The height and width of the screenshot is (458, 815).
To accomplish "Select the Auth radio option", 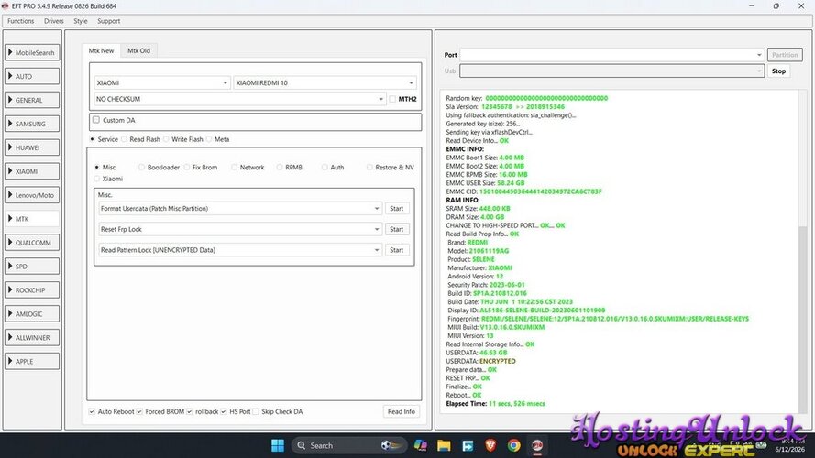I will tap(325, 168).
